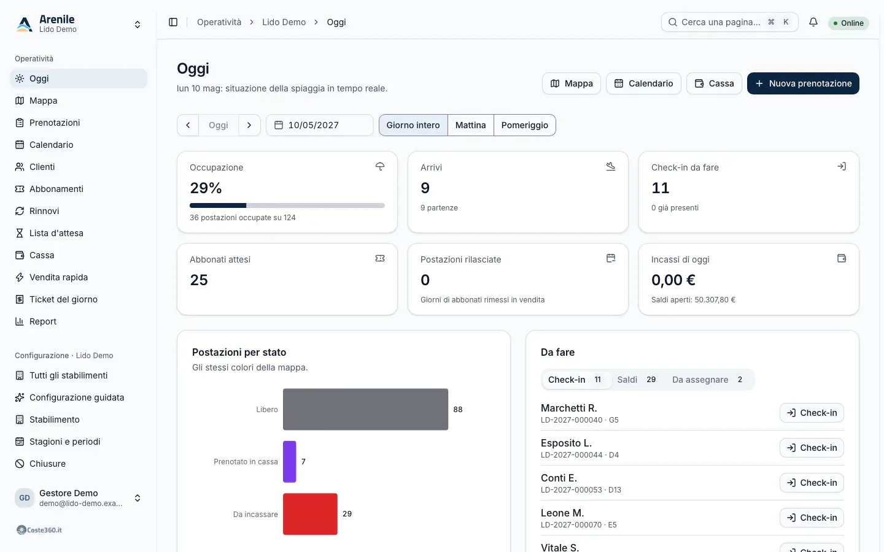Open Chiusure in the sidebar
Viewport: 884px width, 552px height.
click(79, 464)
